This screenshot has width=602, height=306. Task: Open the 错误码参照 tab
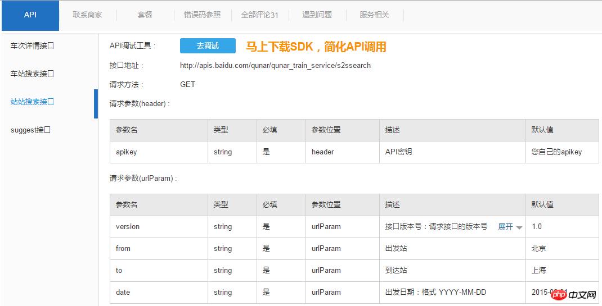pos(202,15)
